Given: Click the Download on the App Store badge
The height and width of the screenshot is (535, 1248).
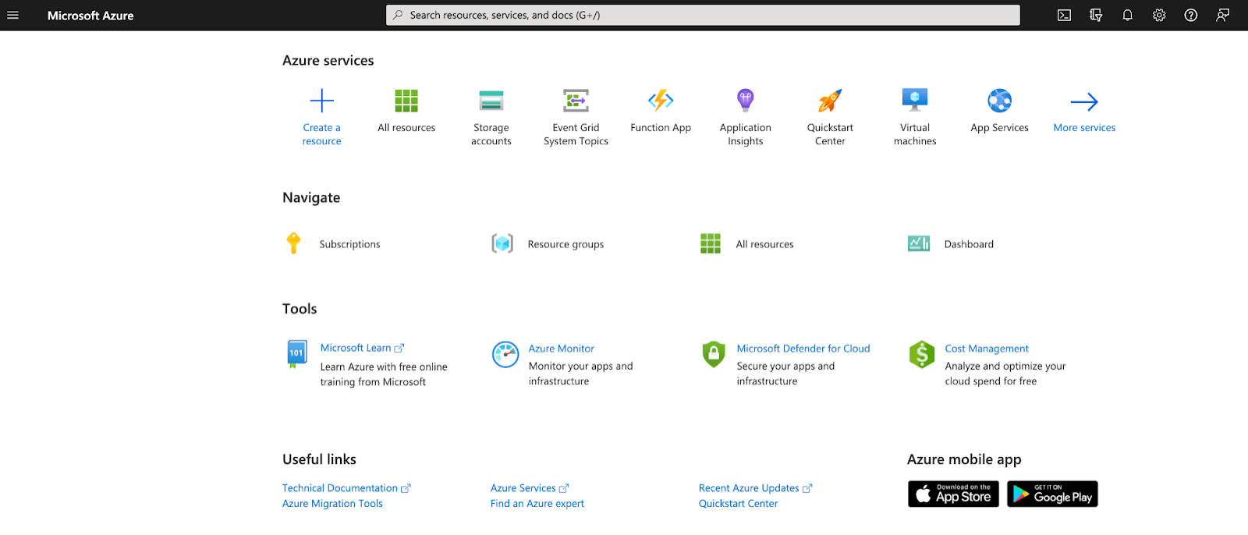Looking at the screenshot, I should [953, 494].
